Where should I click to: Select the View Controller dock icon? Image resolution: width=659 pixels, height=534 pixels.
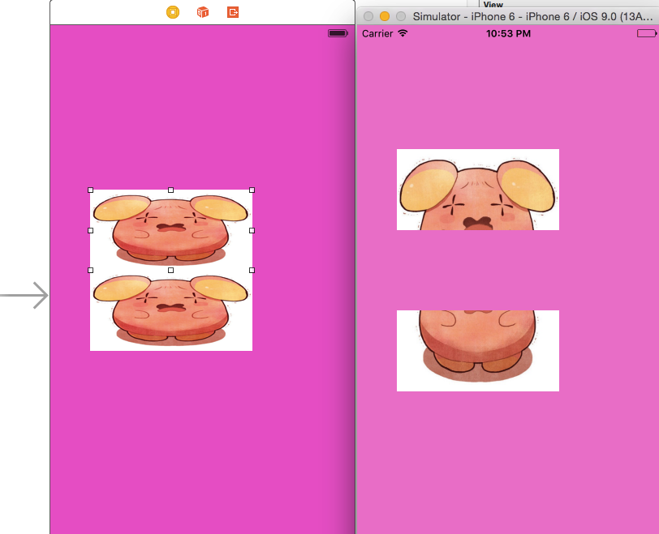click(x=173, y=12)
